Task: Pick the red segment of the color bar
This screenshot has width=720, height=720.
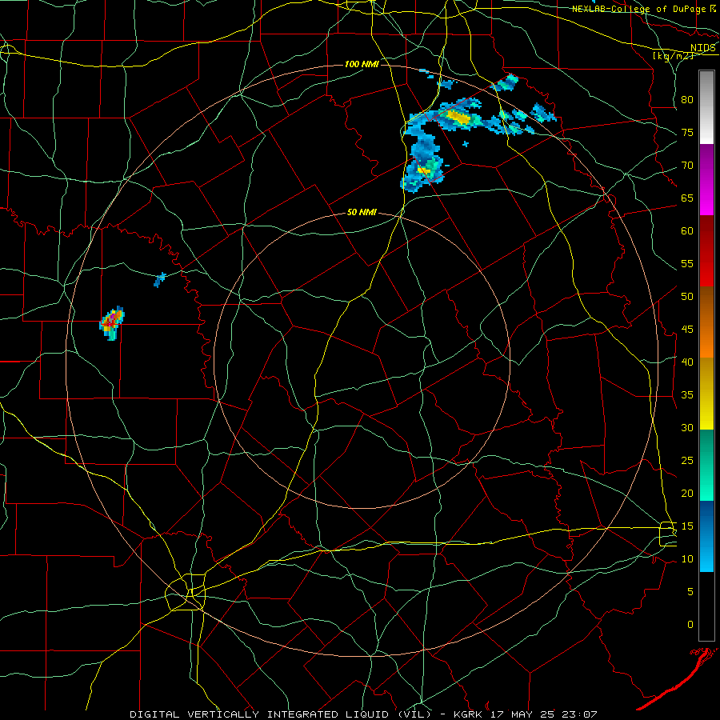Action: [706, 251]
